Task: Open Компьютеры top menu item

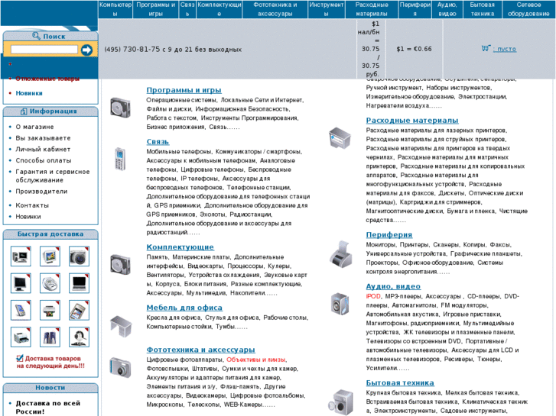Action: pyautogui.click(x=115, y=9)
